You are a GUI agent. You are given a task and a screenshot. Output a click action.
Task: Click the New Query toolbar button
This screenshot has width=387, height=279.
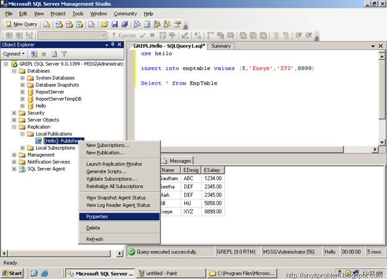[22, 24]
